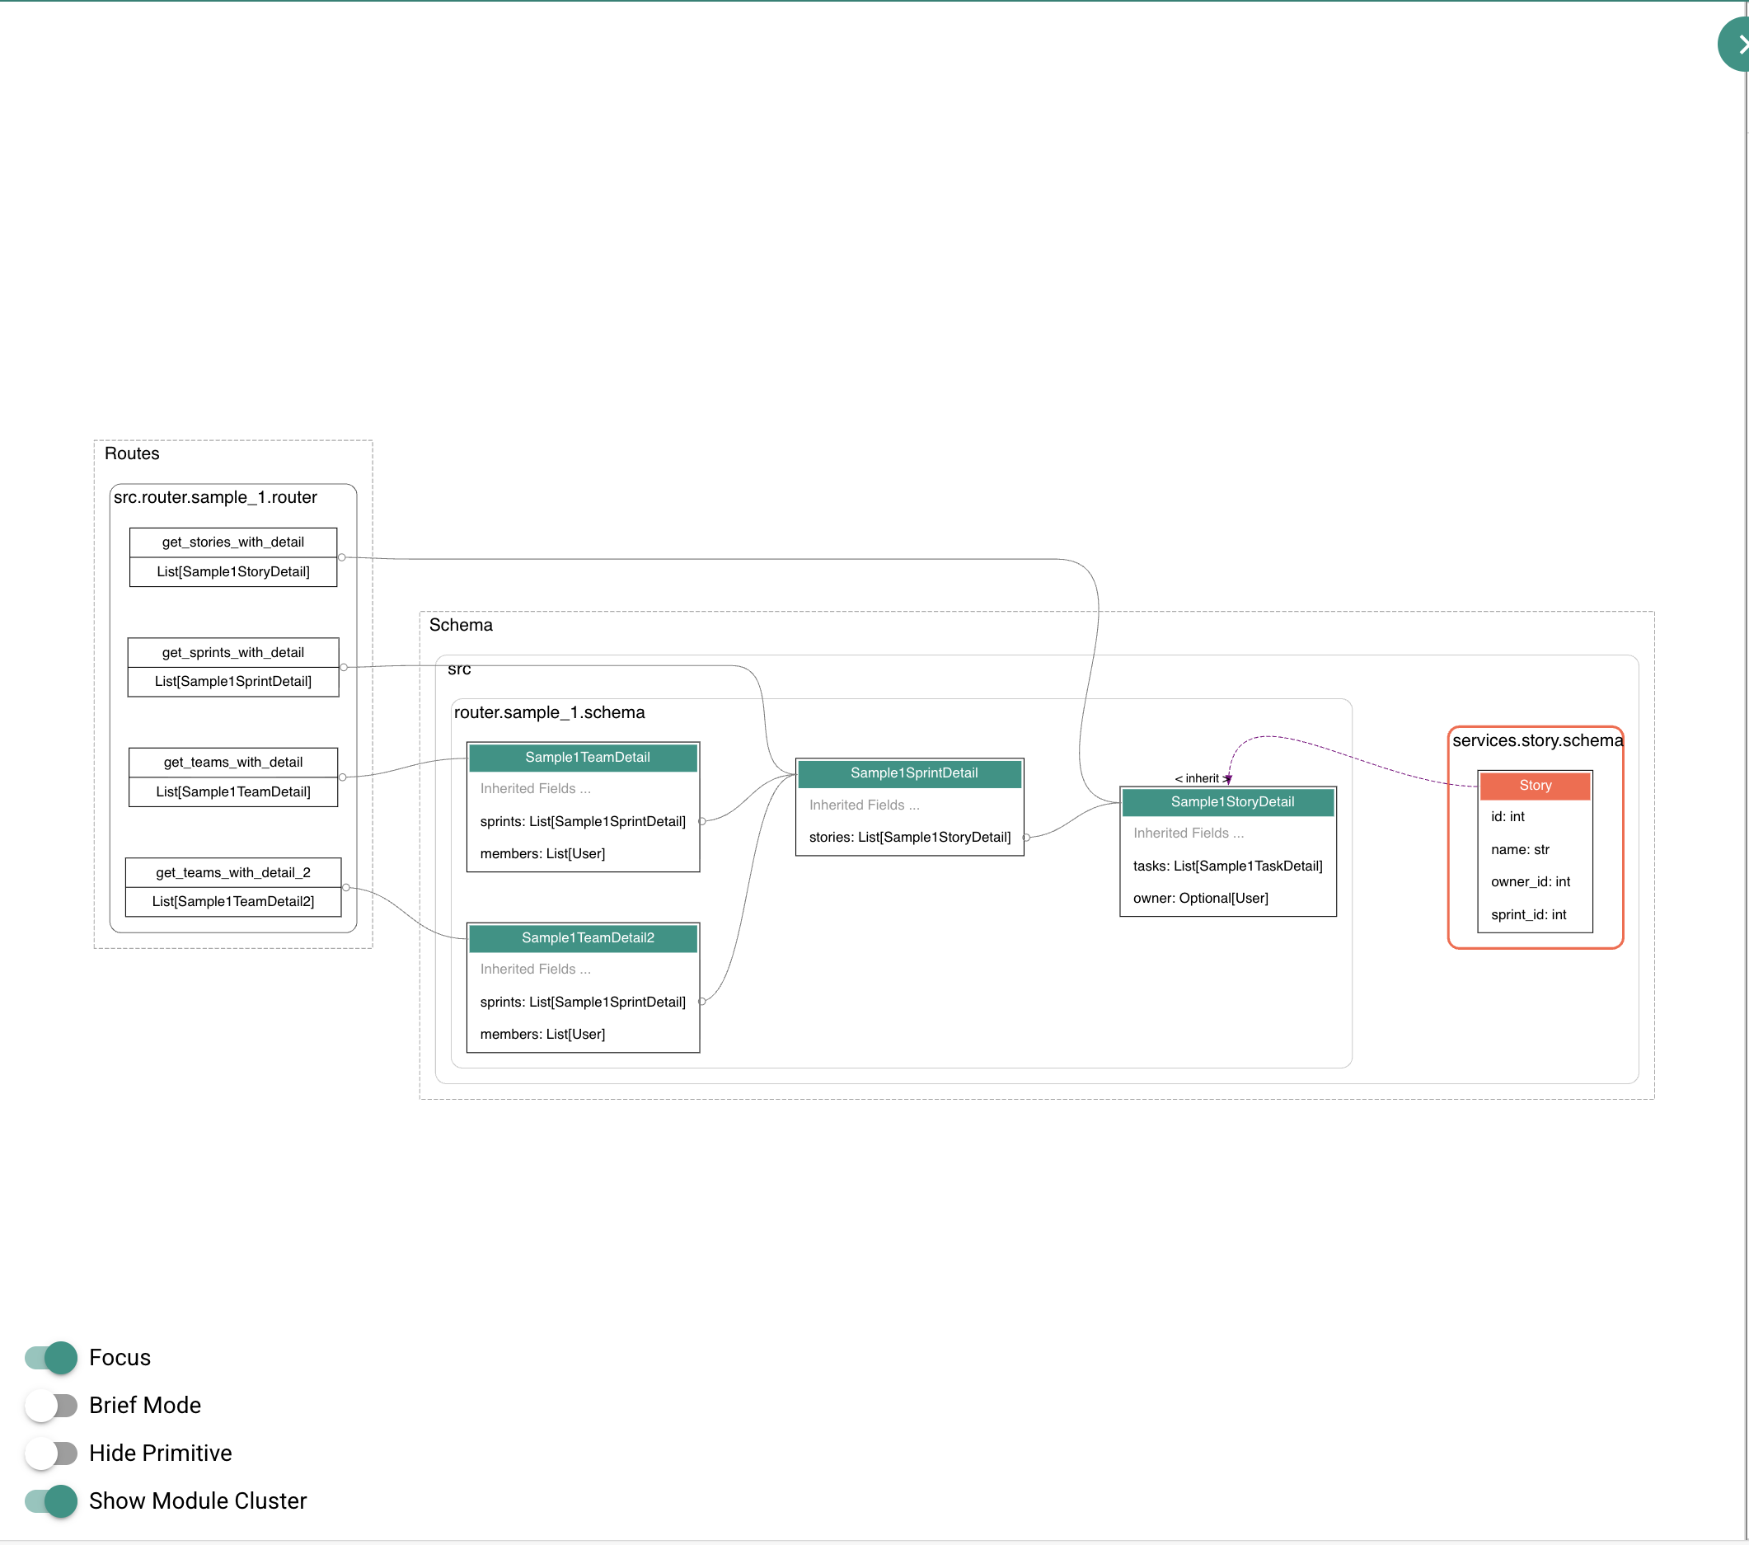This screenshot has height=1545, width=1749.
Task: Select the Sample1StoryDetail node header
Action: [x=1231, y=801]
